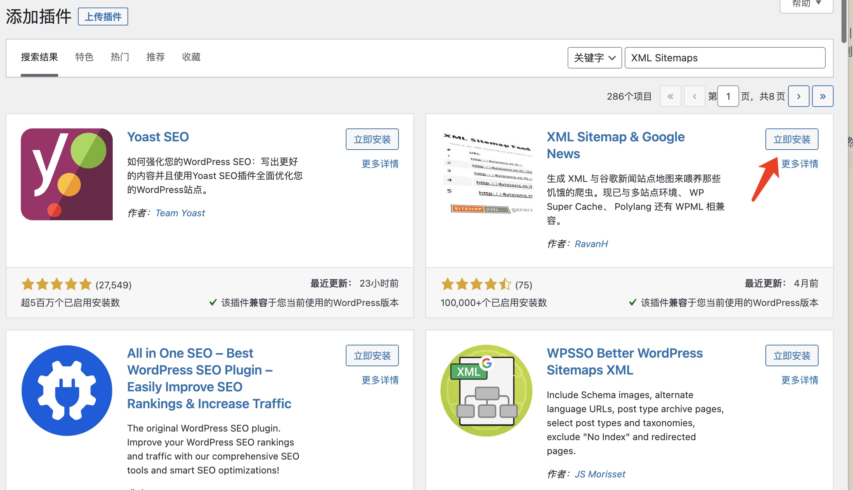Click disabled first-page arrow button
The image size is (853, 490).
pyautogui.click(x=670, y=96)
